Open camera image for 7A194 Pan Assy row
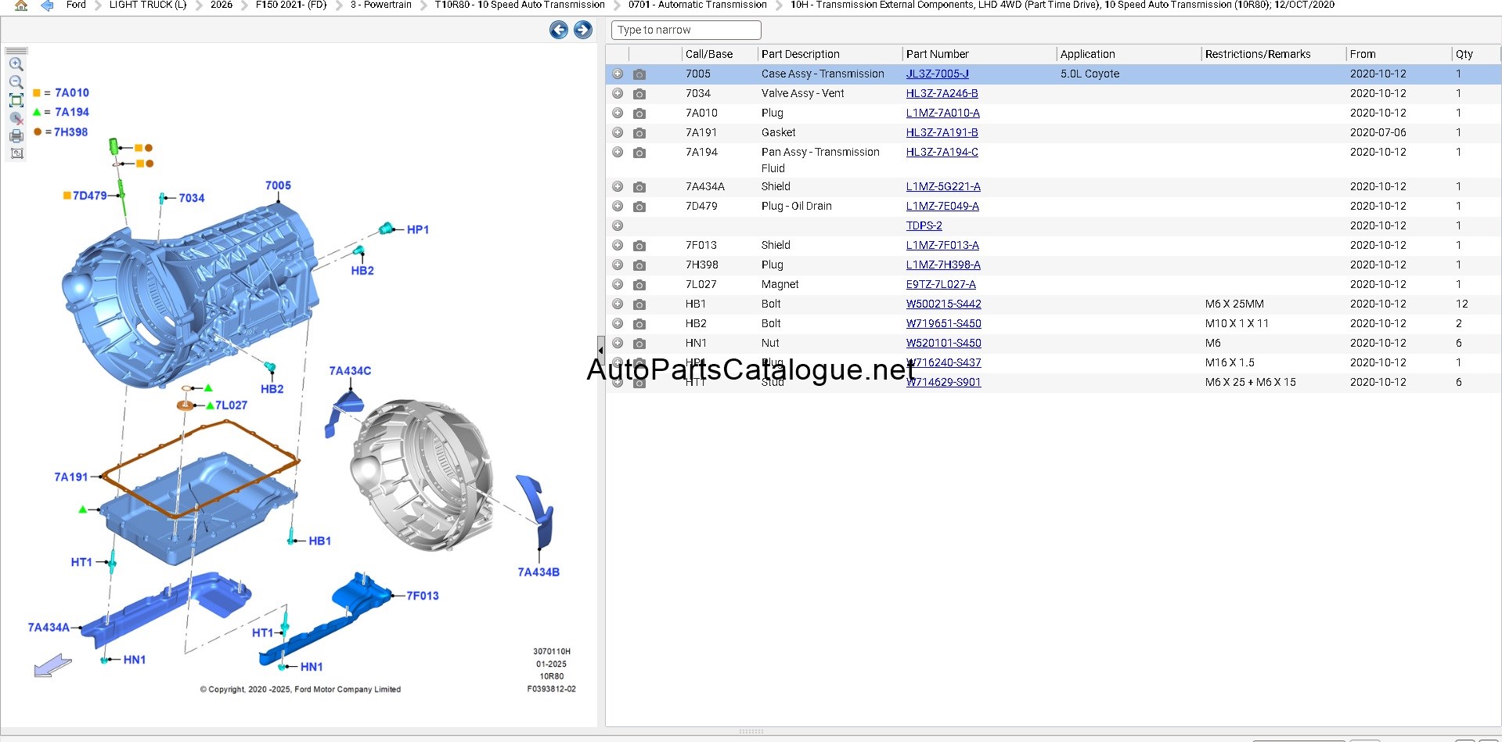Viewport: 1502px width, 742px height. [639, 153]
